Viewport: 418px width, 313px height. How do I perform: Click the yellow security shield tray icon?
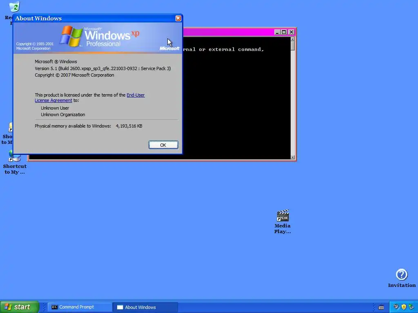tap(404, 307)
